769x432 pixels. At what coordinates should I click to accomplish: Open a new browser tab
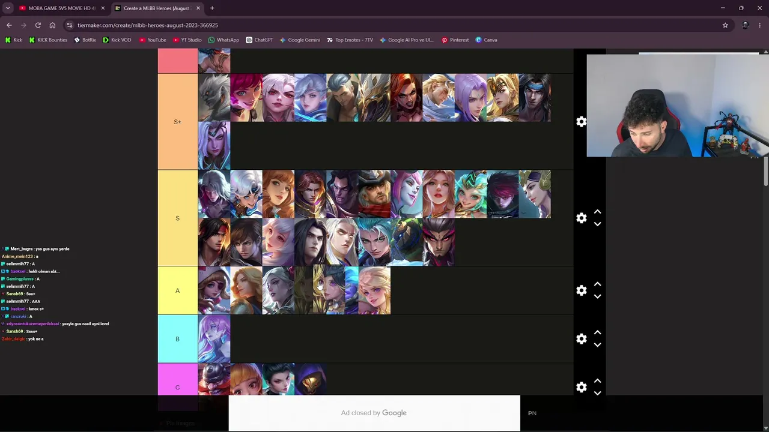[212, 8]
